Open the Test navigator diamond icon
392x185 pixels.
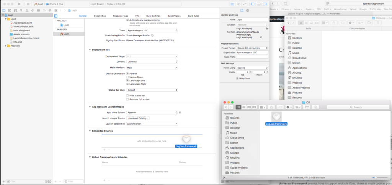33,10
